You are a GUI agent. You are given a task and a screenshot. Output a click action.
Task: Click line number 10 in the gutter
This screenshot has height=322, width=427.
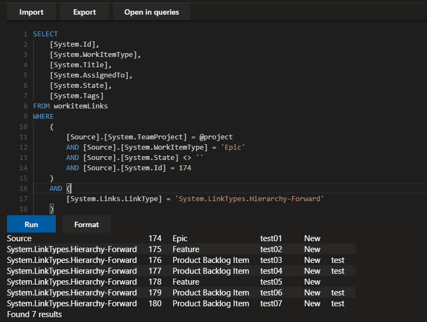click(23, 127)
